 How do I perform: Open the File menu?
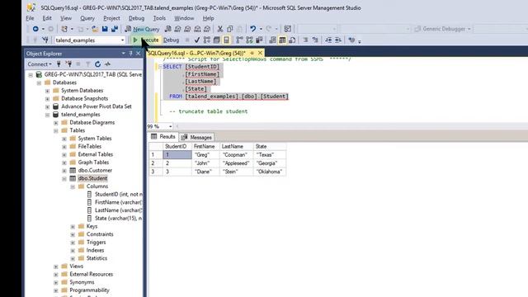[x=30, y=18]
